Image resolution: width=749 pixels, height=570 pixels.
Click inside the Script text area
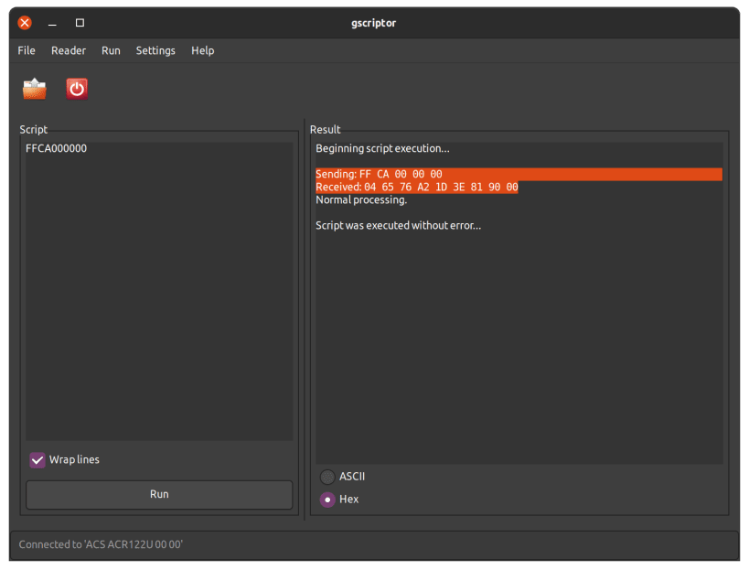point(159,292)
